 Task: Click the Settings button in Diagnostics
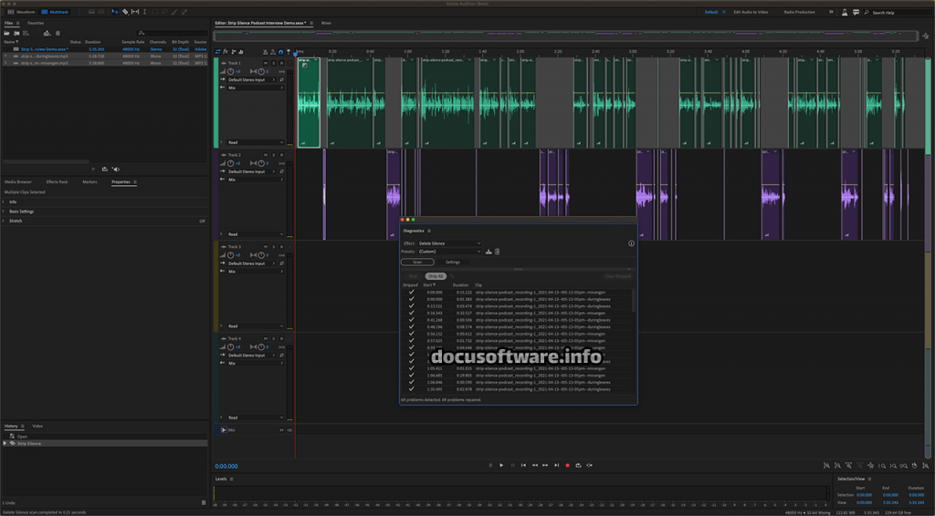coord(453,262)
